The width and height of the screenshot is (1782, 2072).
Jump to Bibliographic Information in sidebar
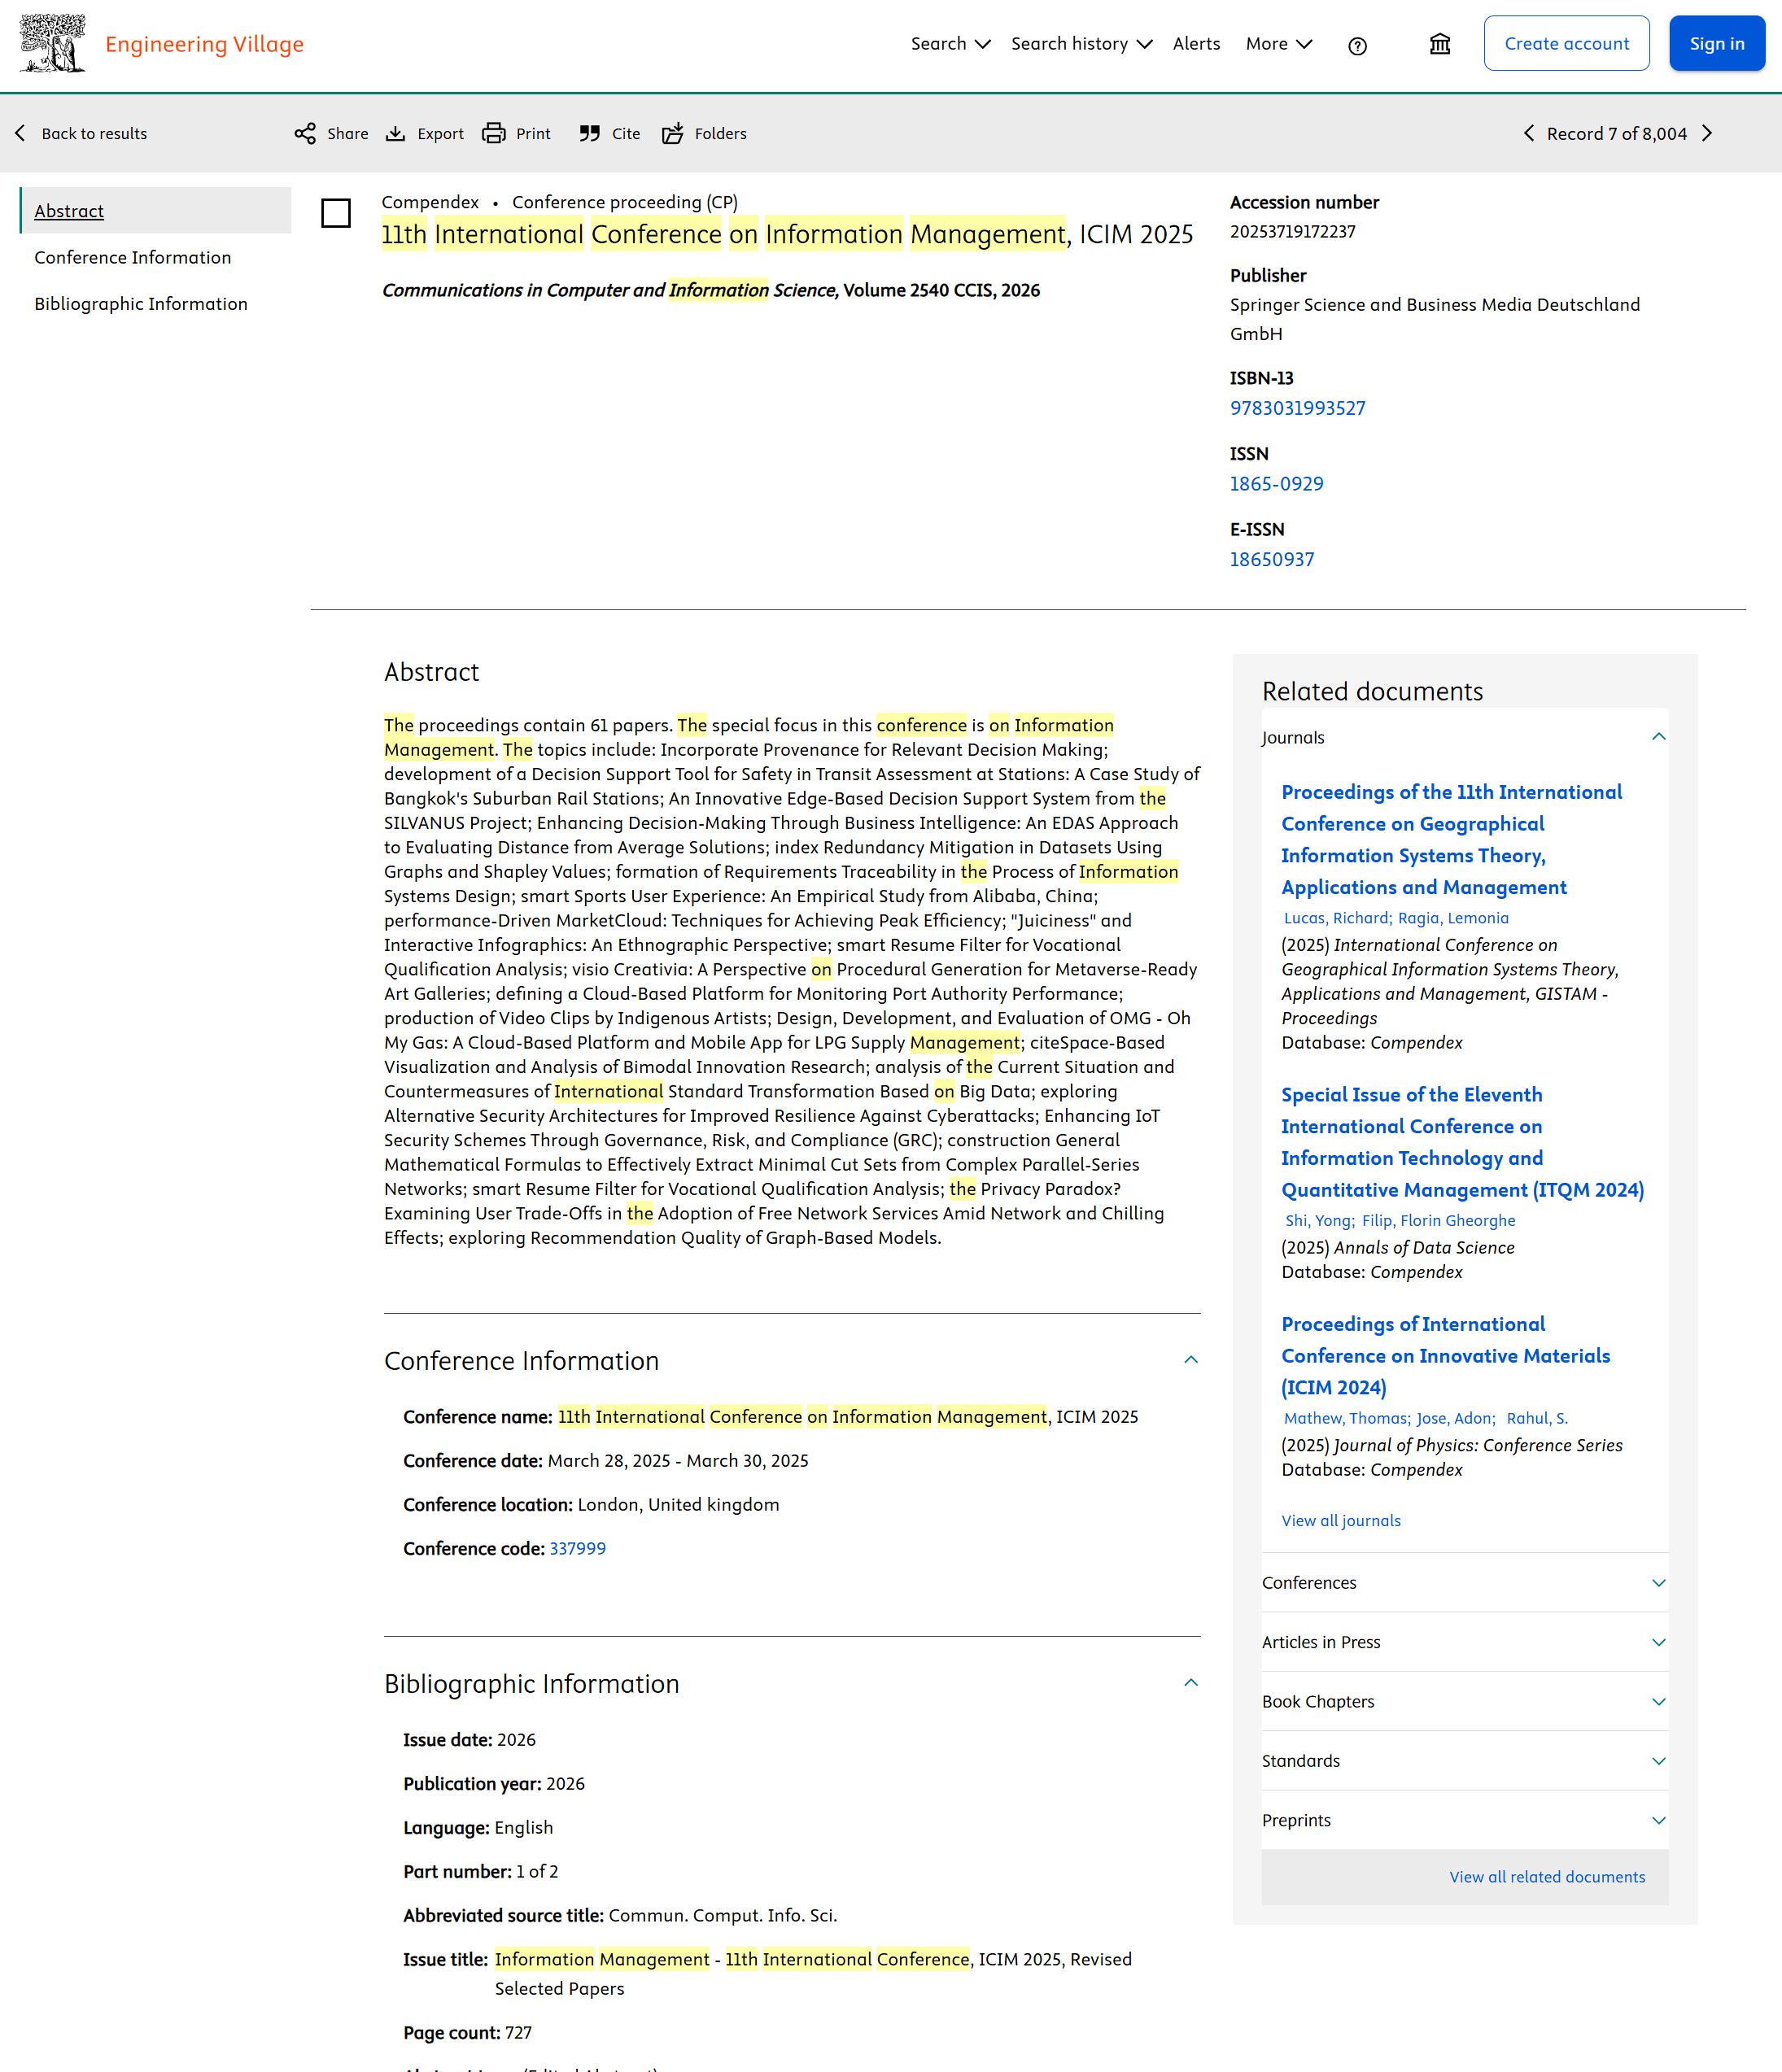click(141, 304)
